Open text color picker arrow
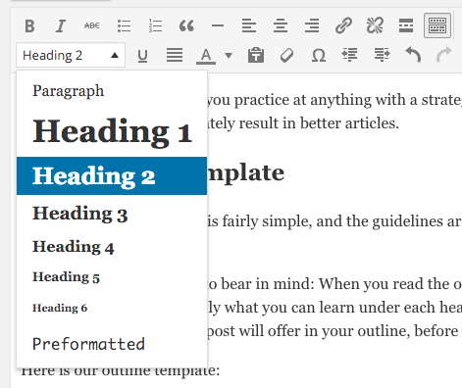The height and width of the screenshot is (388, 462). (x=229, y=55)
